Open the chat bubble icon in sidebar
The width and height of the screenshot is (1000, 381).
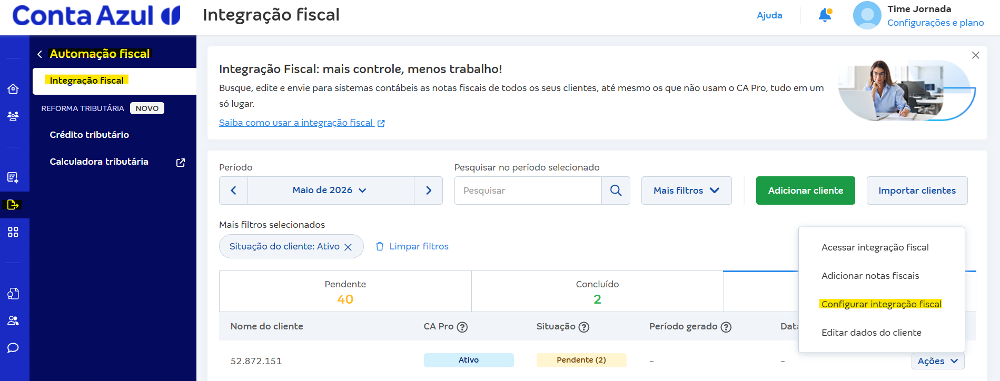point(13,348)
